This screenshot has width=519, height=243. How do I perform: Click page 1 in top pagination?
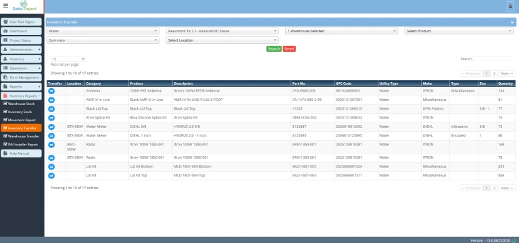click(487, 73)
